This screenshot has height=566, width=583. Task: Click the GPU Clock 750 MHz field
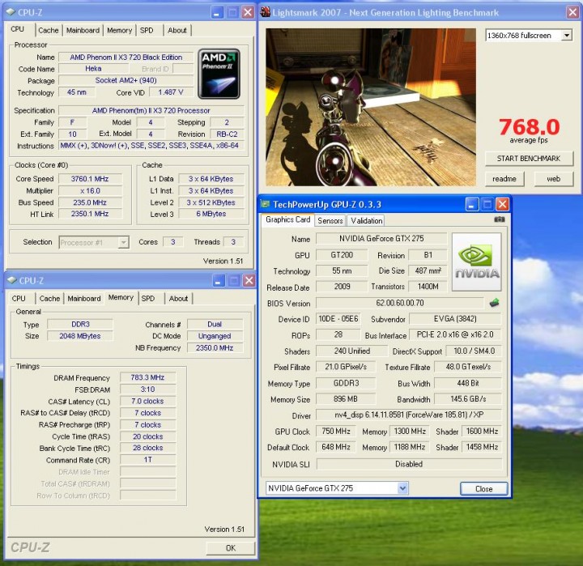click(336, 431)
